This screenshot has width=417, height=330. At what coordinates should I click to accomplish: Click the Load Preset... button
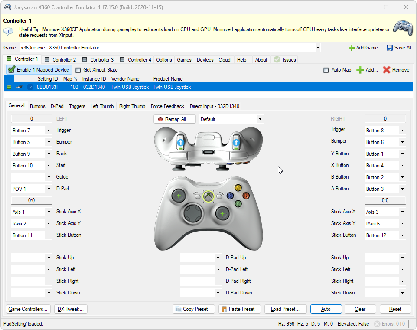[285, 309]
